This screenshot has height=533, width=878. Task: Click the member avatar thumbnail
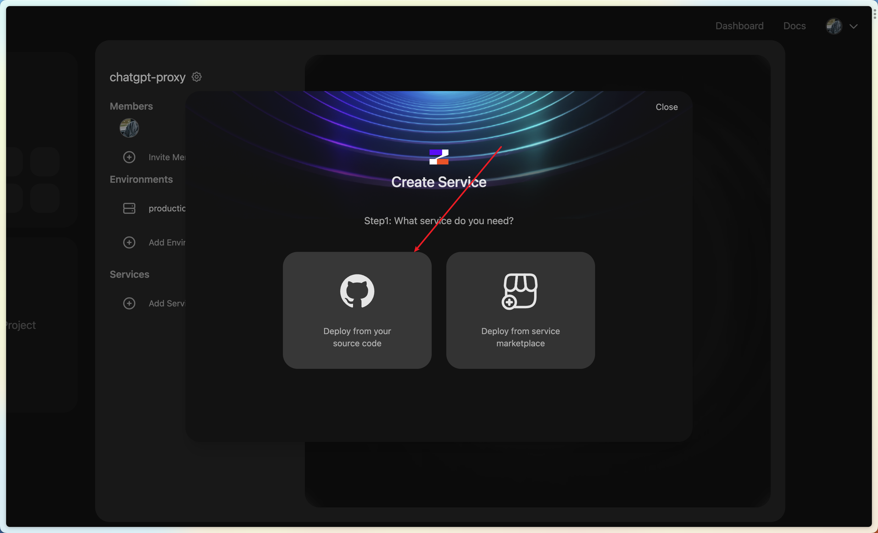point(129,128)
